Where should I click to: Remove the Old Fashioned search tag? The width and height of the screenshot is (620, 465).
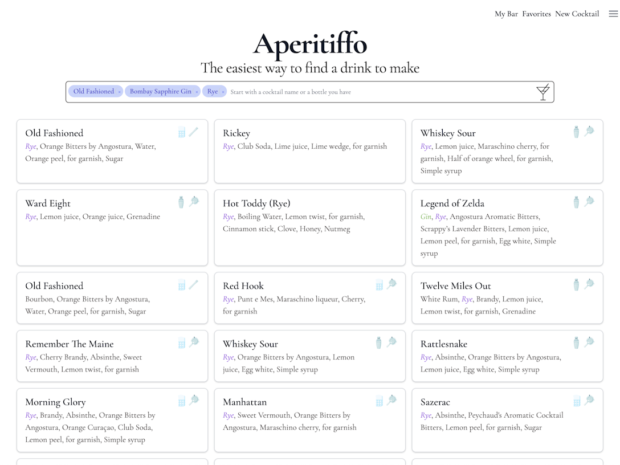point(119,92)
